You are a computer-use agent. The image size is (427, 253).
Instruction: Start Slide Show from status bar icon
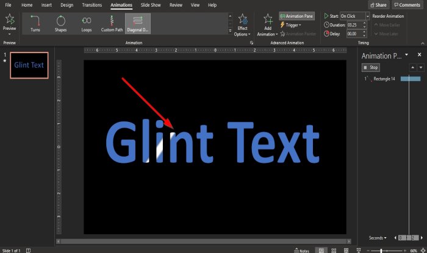(358, 250)
